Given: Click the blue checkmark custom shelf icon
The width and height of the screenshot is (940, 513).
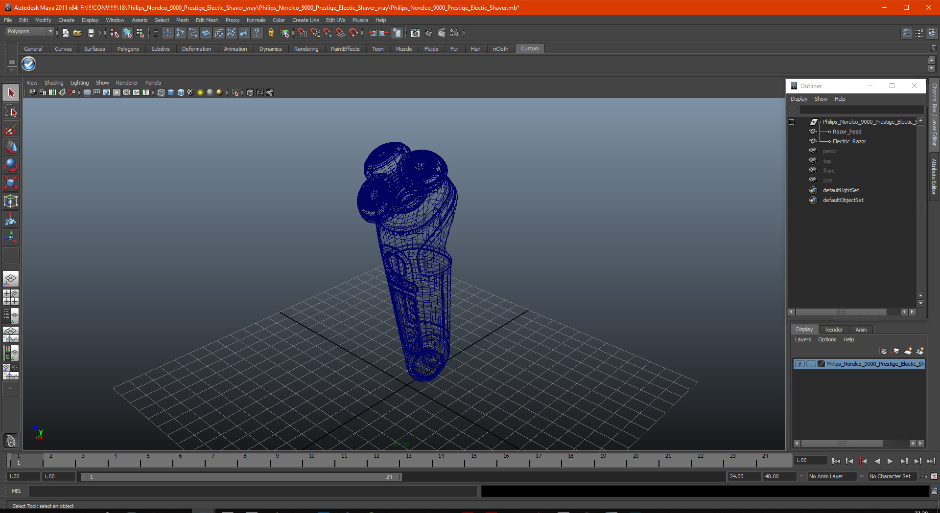Looking at the screenshot, I should click(29, 64).
